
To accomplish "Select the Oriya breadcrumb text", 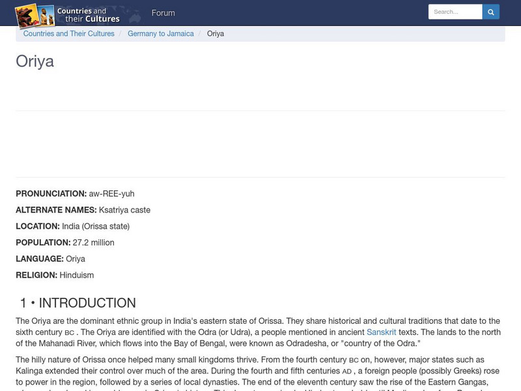I will click(x=216, y=34).
